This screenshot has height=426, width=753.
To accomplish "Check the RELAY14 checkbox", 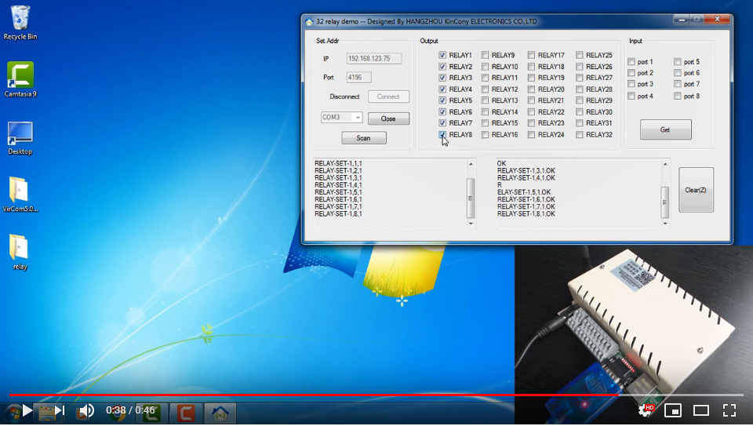I will [485, 112].
